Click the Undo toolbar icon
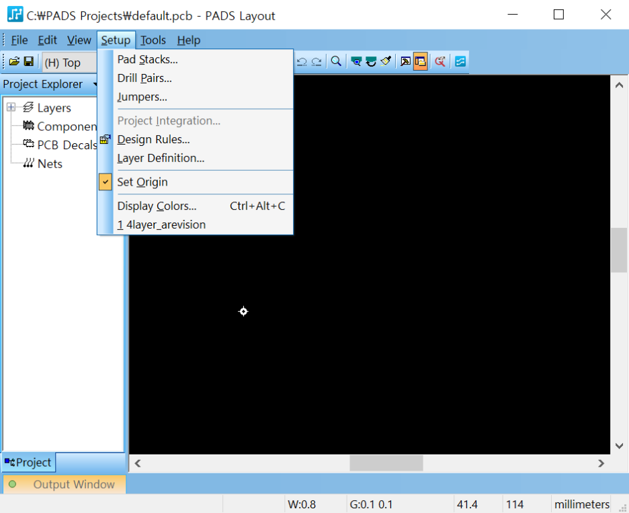Viewport: 629px width, 513px height. coord(302,61)
